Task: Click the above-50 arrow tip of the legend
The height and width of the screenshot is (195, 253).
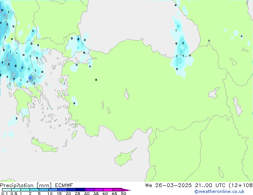Action: click(x=126, y=190)
